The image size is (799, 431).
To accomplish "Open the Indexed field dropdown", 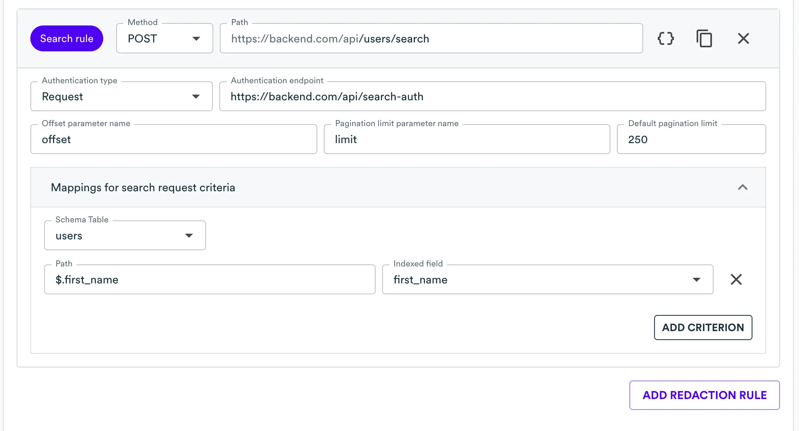I will 547,280.
